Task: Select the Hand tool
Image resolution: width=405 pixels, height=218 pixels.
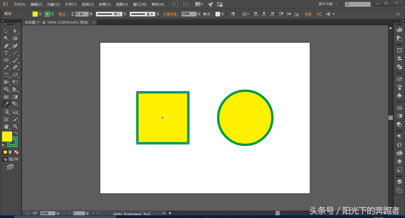Action: coord(6,126)
